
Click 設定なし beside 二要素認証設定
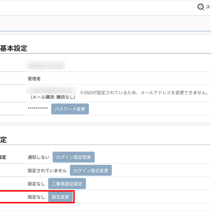point(36,184)
